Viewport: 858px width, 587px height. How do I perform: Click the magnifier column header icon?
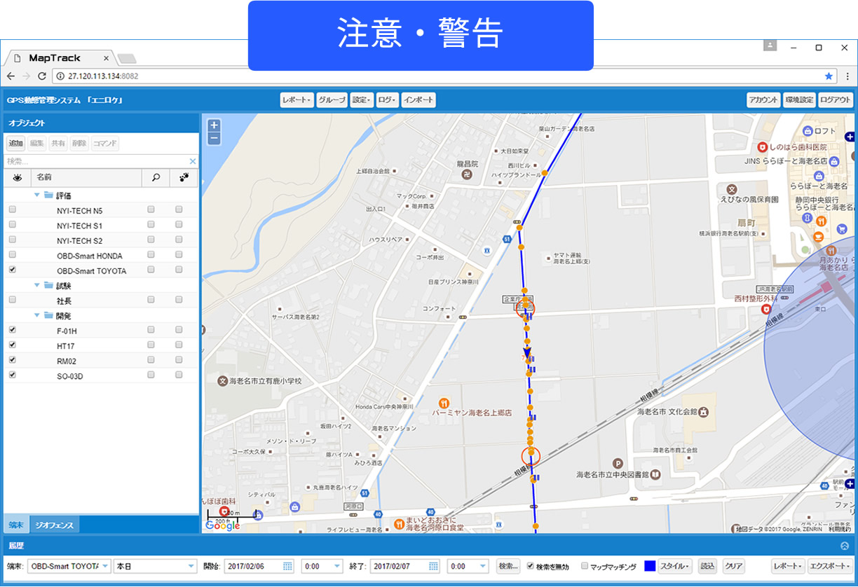click(x=155, y=178)
